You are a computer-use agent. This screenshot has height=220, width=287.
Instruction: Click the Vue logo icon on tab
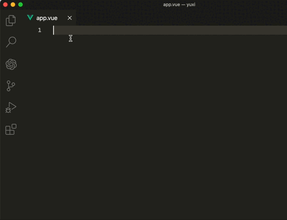pos(30,17)
